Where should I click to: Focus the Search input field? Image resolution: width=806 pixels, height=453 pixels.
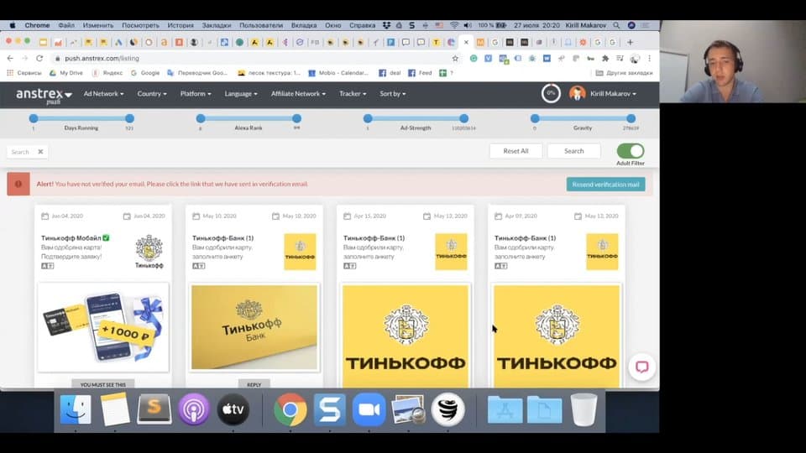click(x=22, y=152)
